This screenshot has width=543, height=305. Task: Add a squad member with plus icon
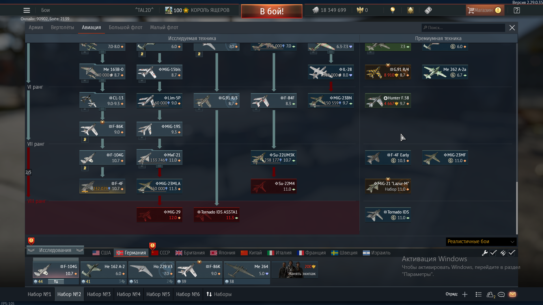point(465,294)
